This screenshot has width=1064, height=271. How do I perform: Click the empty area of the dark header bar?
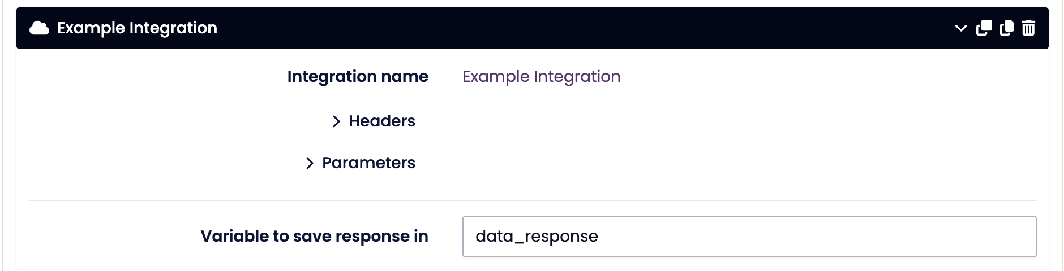pos(566,28)
